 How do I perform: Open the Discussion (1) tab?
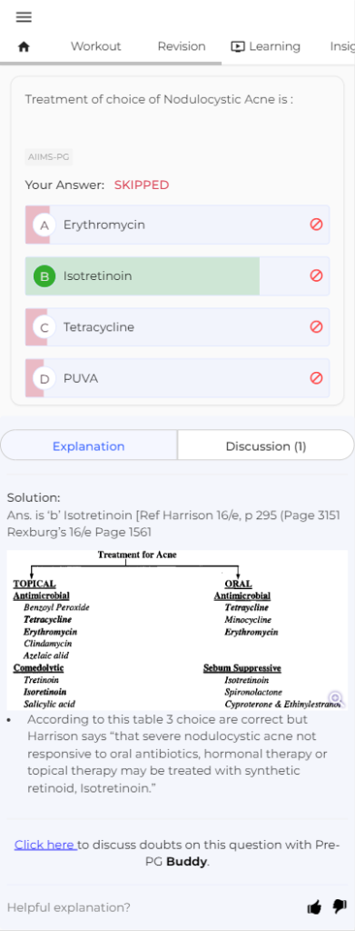click(265, 445)
